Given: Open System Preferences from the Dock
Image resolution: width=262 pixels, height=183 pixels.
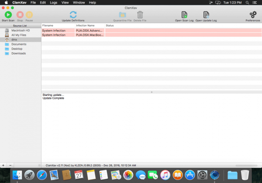Looking at the screenshot, I should click(202, 175).
